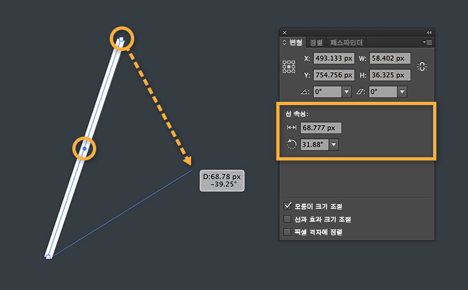Screen dimensions: 468x290
Task: Uncheck 모퉁이 크기 조절 checkbox
Action: coord(288,207)
